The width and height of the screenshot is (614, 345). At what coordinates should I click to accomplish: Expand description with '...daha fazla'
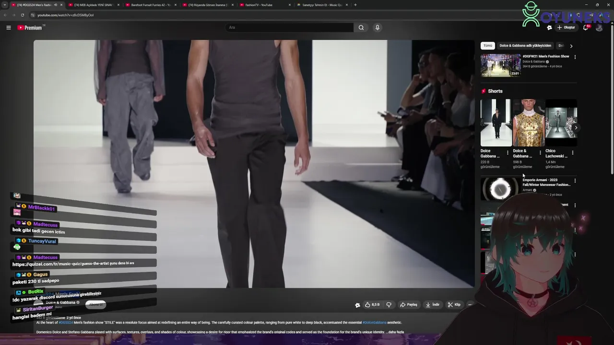coord(395,332)
